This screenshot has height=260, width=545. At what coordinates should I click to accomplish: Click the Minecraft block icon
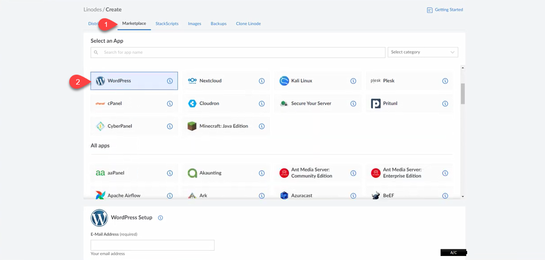coord(192,126)
